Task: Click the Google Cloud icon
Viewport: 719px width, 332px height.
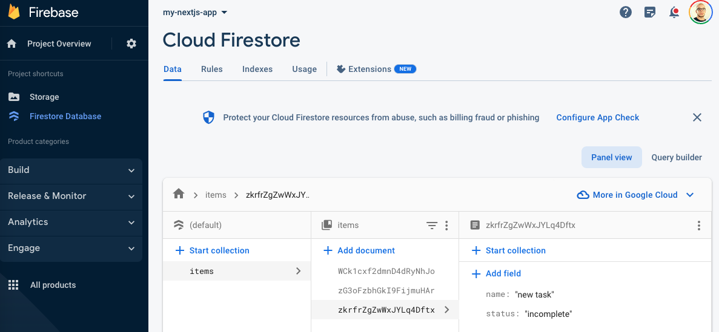Action: click(x=583, y=195)
